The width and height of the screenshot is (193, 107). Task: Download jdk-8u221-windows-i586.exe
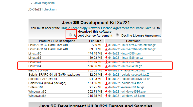tap(126, 92)
